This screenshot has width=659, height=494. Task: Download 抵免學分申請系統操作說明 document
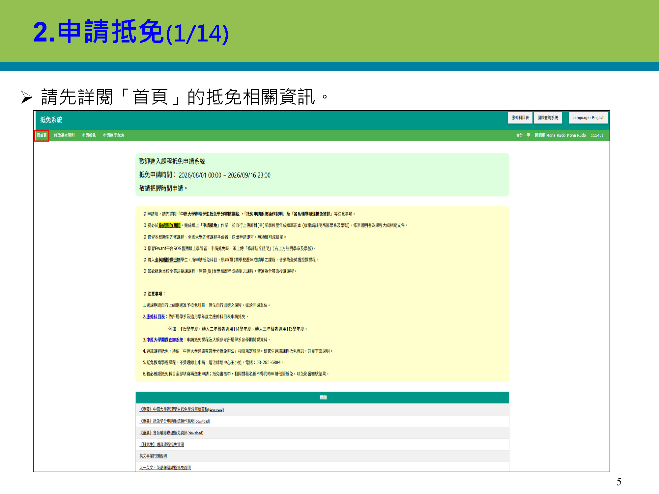[175, 421]
